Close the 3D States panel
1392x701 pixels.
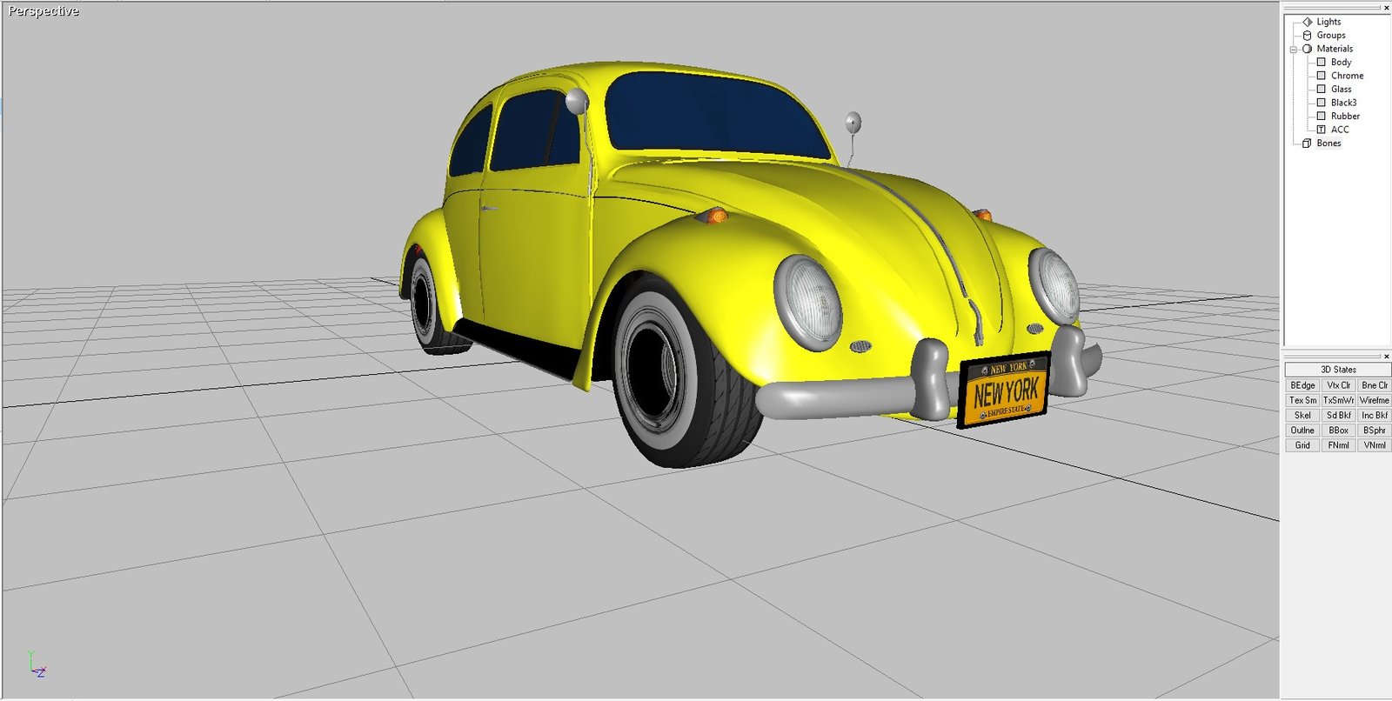(1386, 357)
